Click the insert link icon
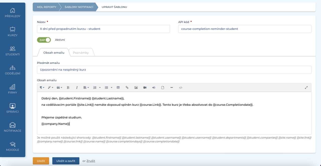This screenshot has width=321, height=166. pyautogui.click(x=127, y=88)
